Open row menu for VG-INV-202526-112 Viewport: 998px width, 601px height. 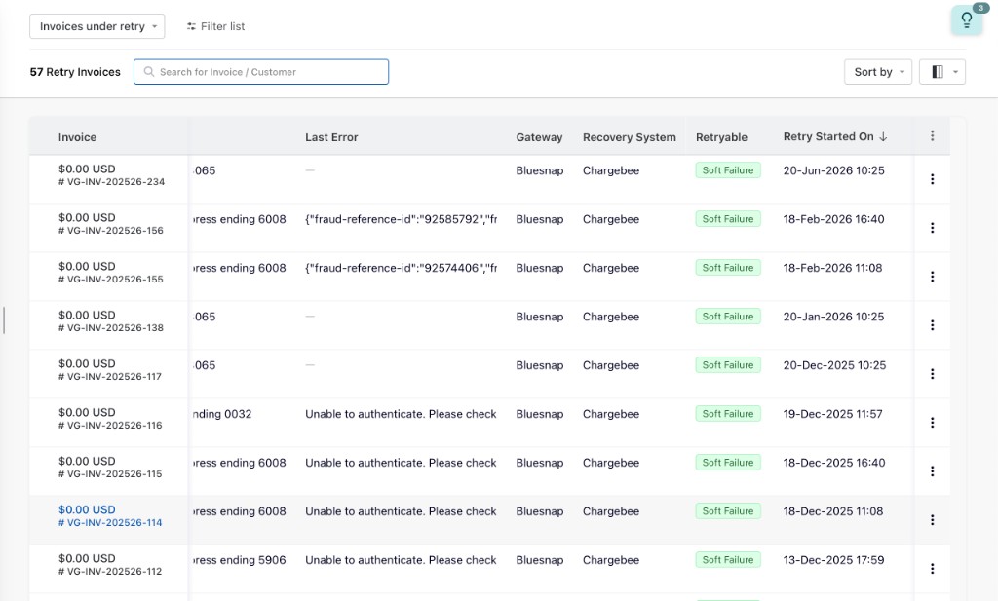point(932,569)
